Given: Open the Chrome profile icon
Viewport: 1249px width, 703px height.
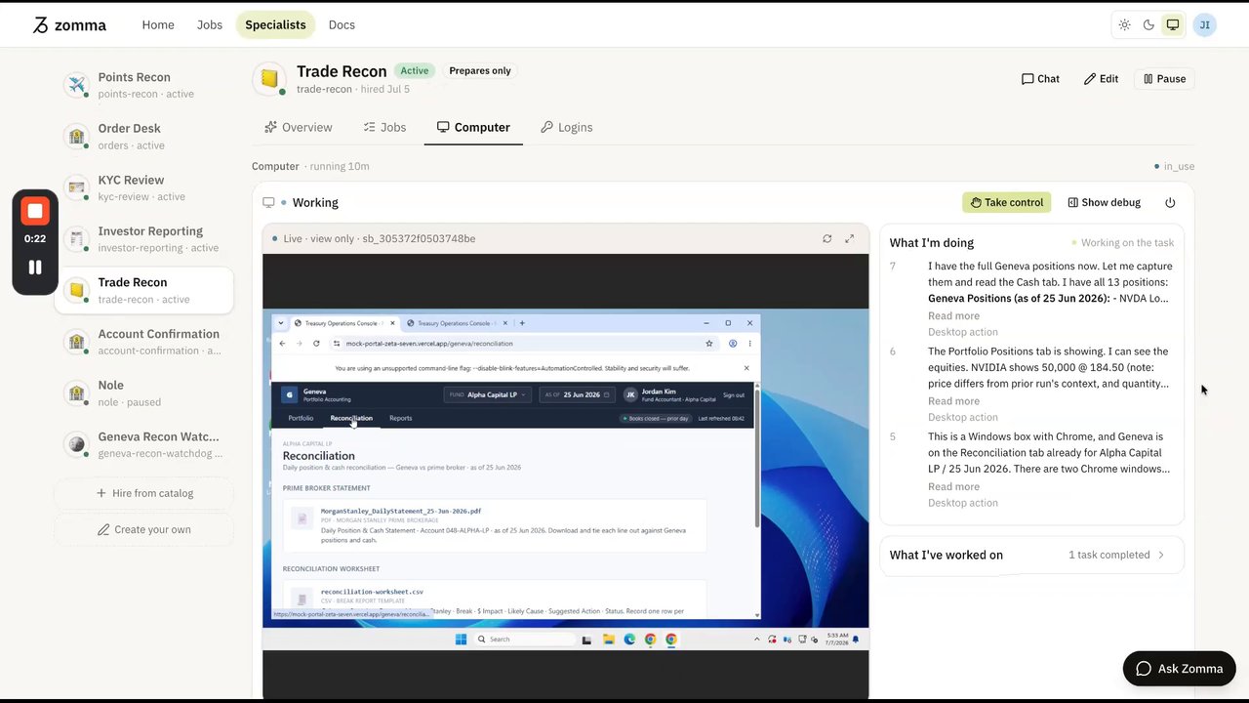Looking at the screenshot, I should click(x=733, y=344).
